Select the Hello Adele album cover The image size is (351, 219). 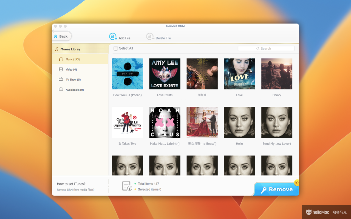(239, 122)
